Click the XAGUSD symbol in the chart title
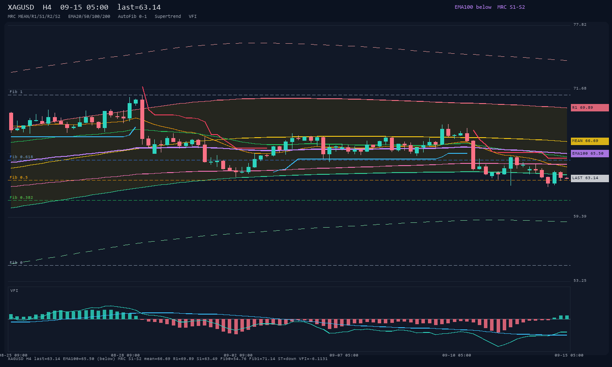 (21, 7)
